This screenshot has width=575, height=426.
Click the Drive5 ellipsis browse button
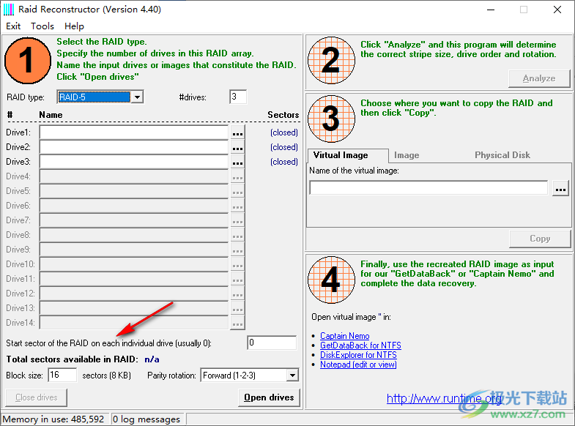pyautogui.click(x=237, y=192)
